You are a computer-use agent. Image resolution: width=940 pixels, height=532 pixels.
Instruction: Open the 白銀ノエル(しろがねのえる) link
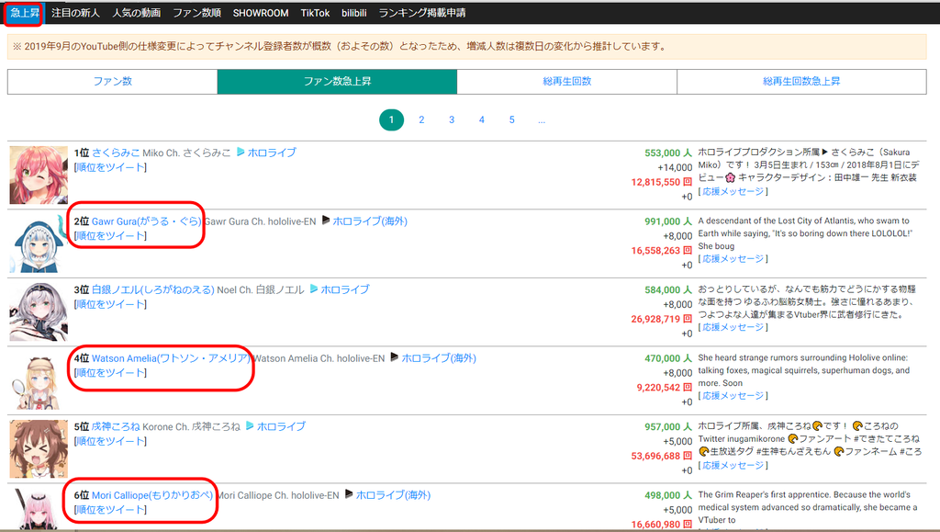153,289
